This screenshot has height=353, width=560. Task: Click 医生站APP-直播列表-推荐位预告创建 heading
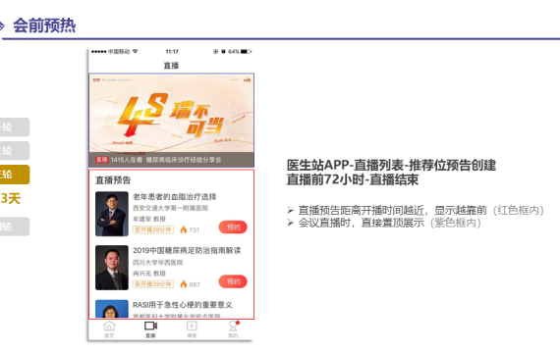point(391,166)
